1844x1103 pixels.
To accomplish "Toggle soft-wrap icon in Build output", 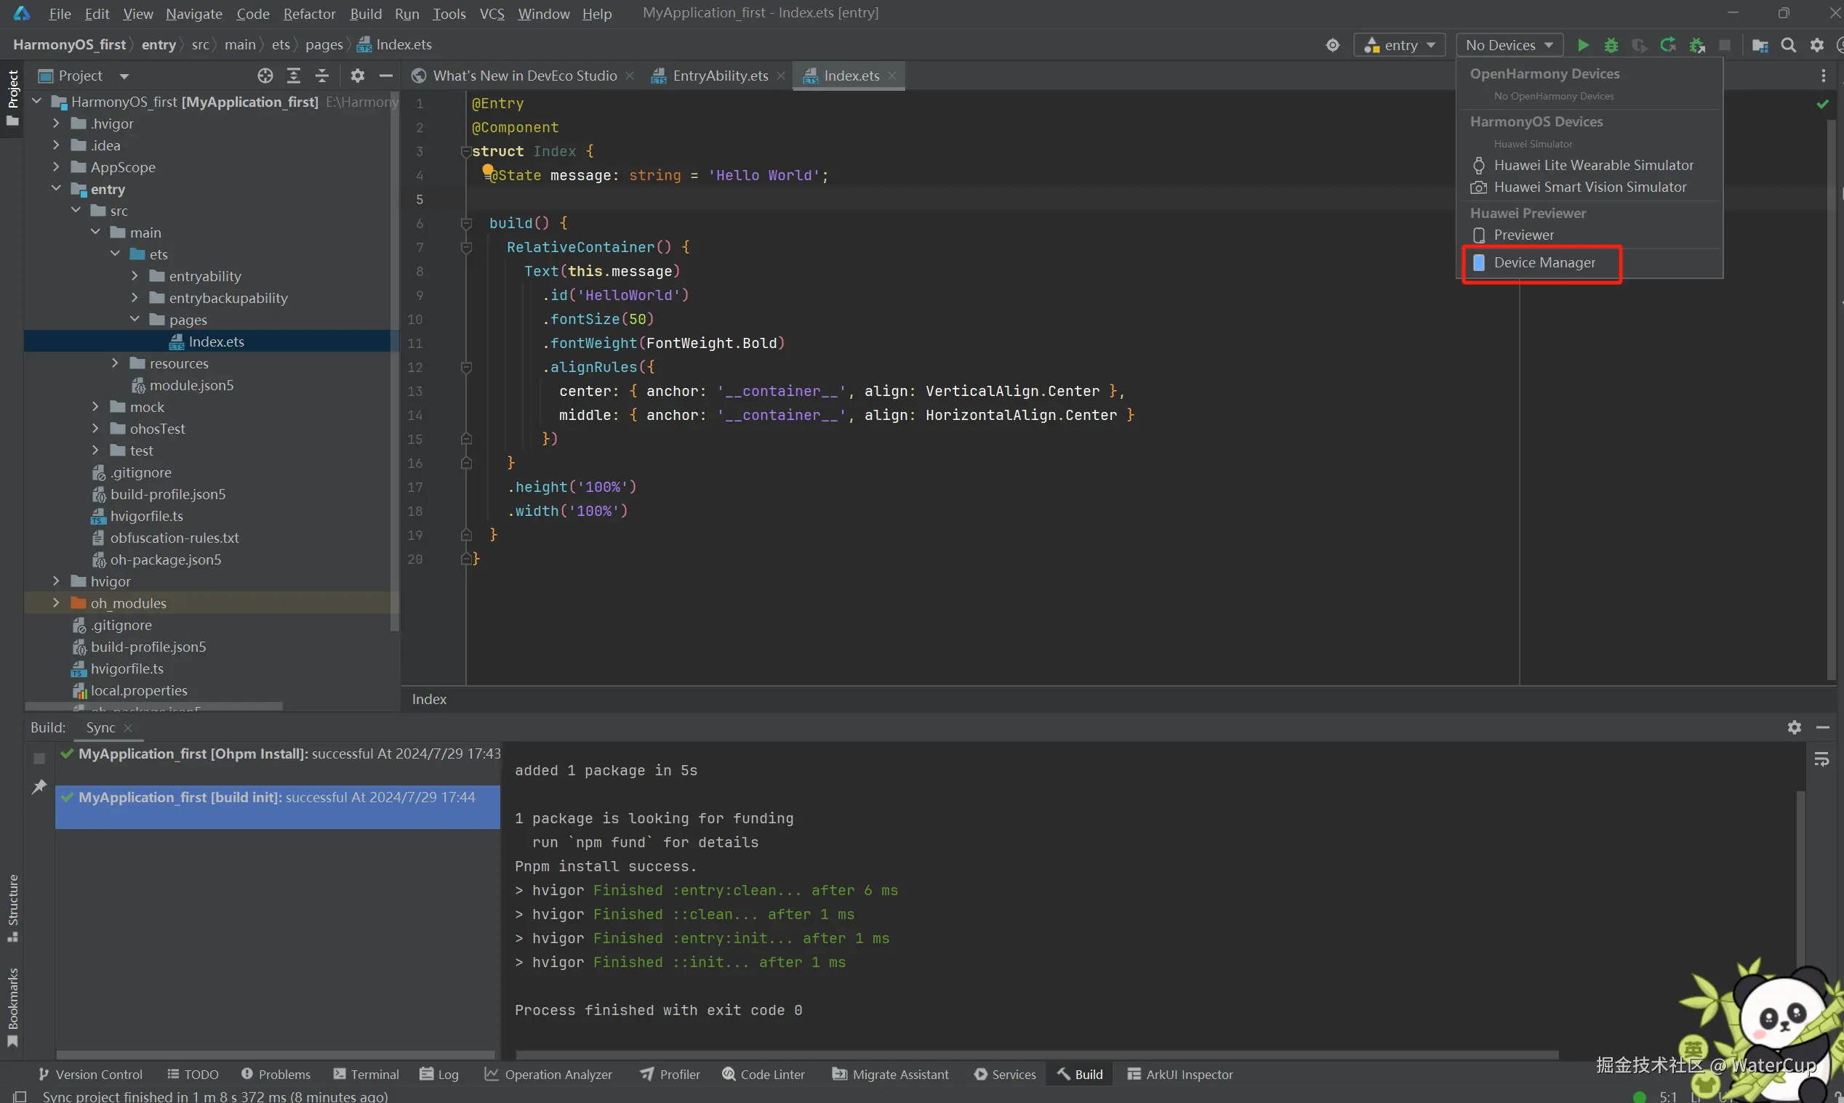I will [1821, 759].
